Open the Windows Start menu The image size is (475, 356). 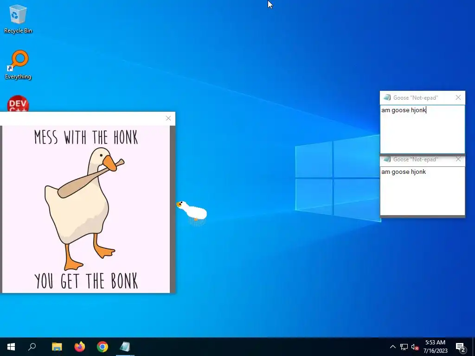(11, 347)
